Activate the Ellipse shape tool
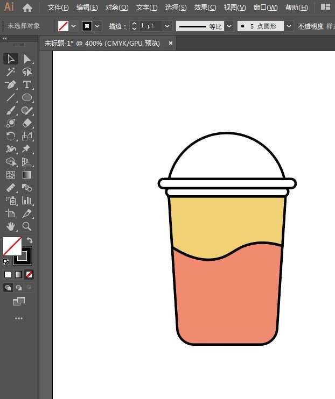 coord(26,98)
